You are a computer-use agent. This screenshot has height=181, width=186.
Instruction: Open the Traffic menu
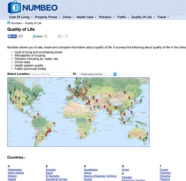point(123,17)
